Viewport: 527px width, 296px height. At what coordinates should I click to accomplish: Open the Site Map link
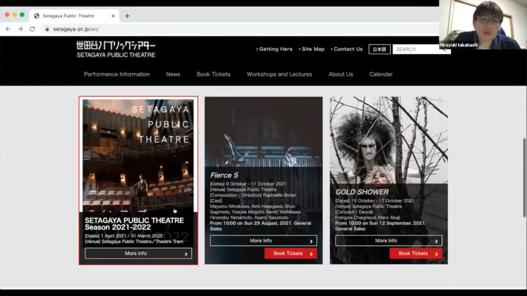click(x=312, y=49)
